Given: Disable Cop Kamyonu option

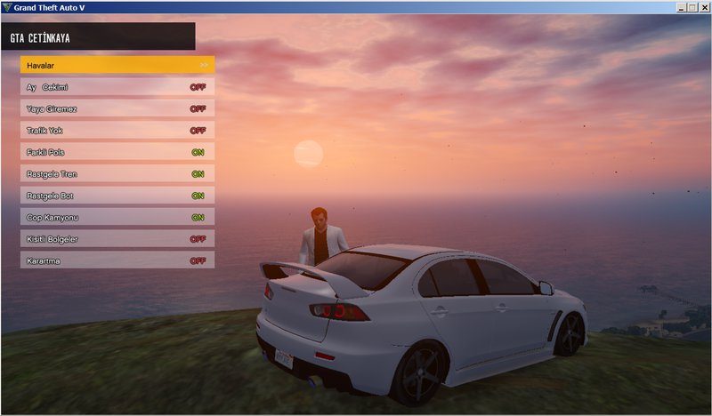Looking at the screenshot, I should pyautogui.click(x=117, y=217).
